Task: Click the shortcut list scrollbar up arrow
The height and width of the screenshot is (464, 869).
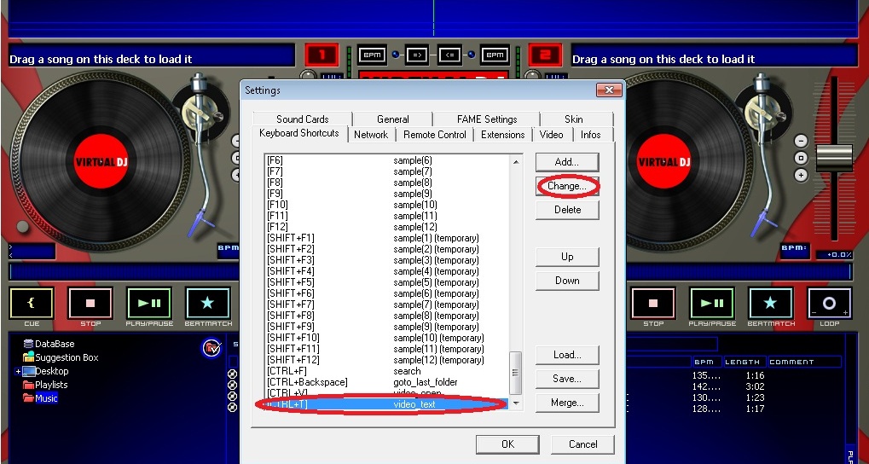Action: 515,161
